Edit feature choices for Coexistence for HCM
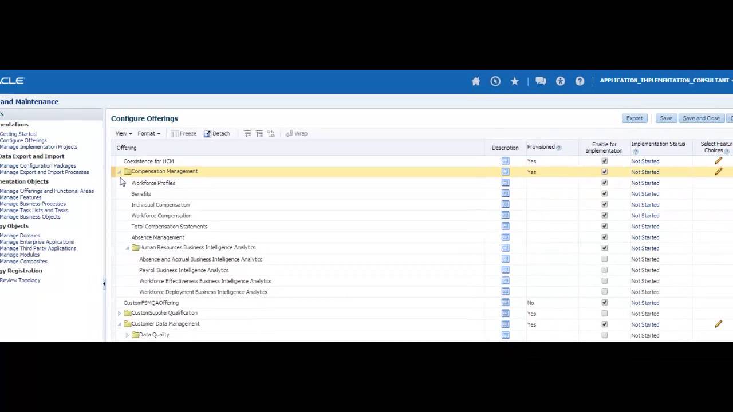This screenshot has width=733, height=412. (718, 161)
